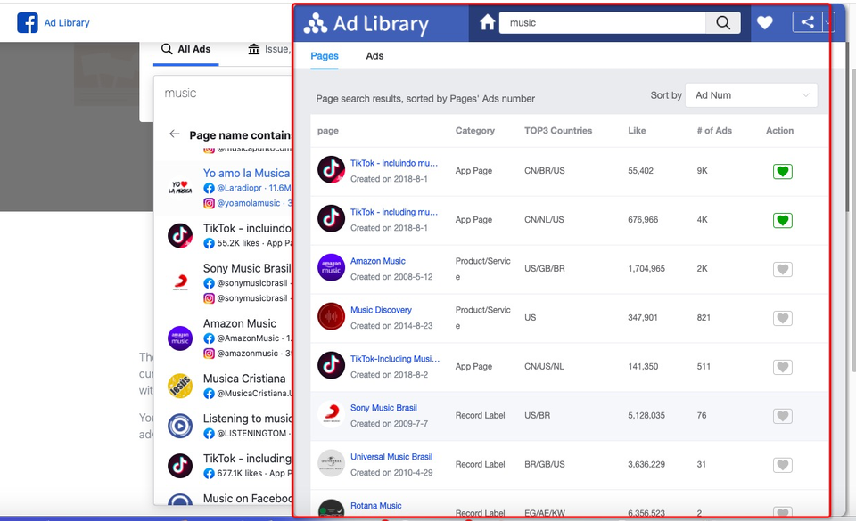856x521 pixels.
Task: Click Sony Music Brasil logo in Facebook suggestions
Action: (x=179, y=283)
